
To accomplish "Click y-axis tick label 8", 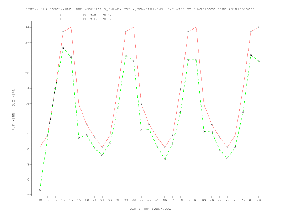I will (28, 165).
